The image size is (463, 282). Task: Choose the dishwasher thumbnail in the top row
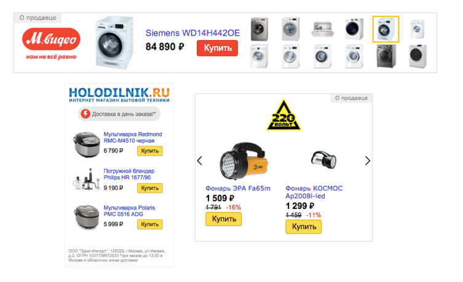(322, 29)
